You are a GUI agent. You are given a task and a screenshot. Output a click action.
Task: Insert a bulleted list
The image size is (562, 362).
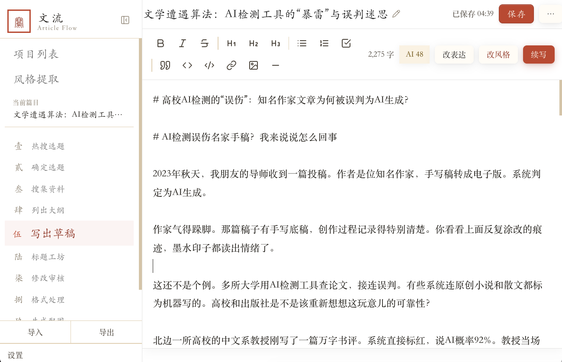[x=302, y=43]
